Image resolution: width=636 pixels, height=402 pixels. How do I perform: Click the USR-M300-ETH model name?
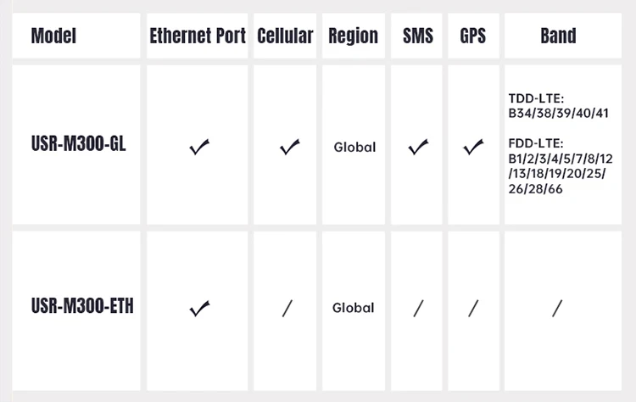(x=82, y=305)
